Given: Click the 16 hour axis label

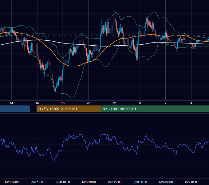Looking at the screenshot, I should pos(37,103).
